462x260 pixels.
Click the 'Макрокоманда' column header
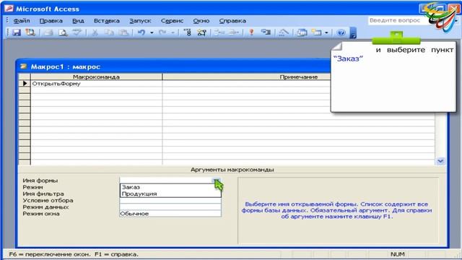click(96, 77)
